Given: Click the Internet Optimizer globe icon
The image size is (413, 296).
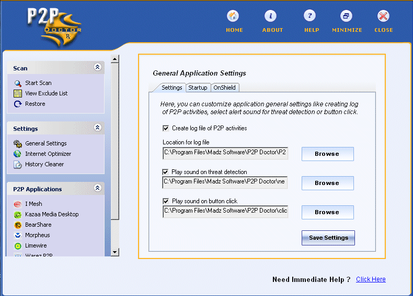Looking at the screenshot, I should 18,154.
